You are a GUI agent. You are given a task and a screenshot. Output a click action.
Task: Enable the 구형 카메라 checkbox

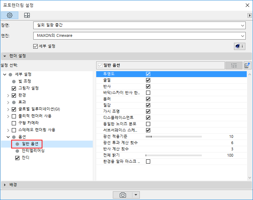pos(14,123)
